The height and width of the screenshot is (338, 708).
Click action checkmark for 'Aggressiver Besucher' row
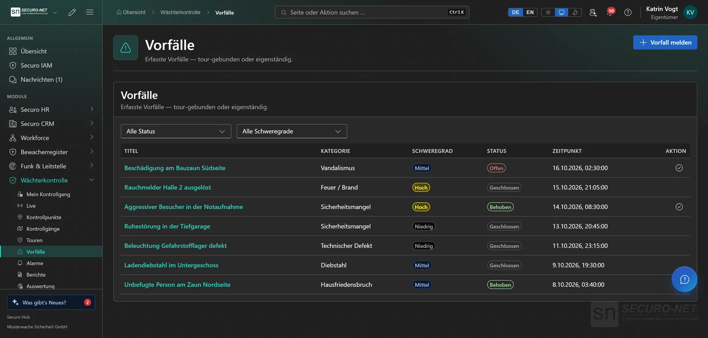679,207
